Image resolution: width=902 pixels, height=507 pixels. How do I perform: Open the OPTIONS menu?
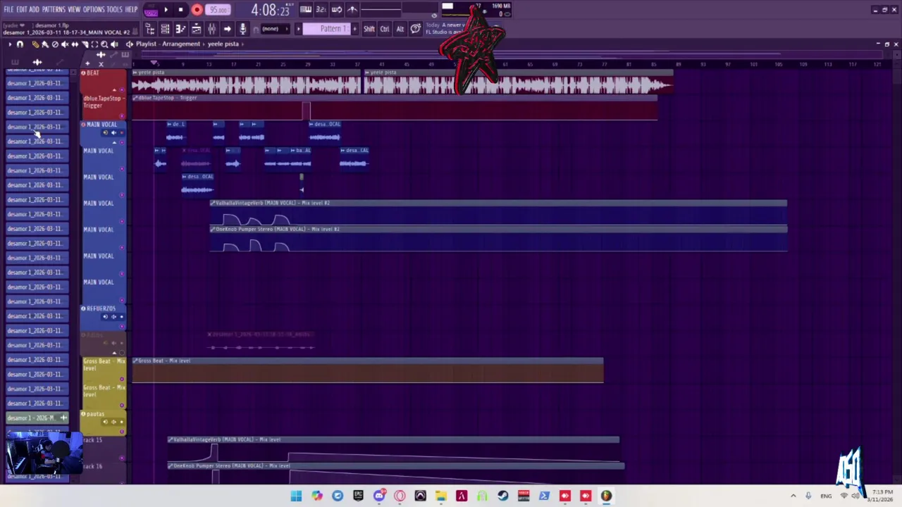coord(94,9)
